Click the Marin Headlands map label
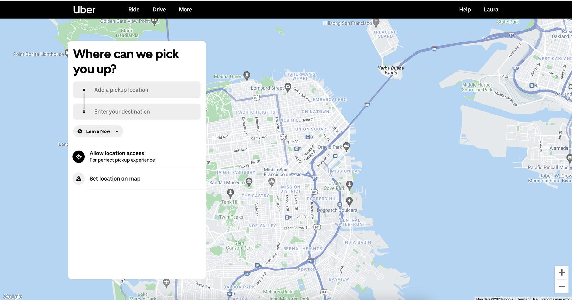This screenshot has width=572, height=300. click(127, 33)
